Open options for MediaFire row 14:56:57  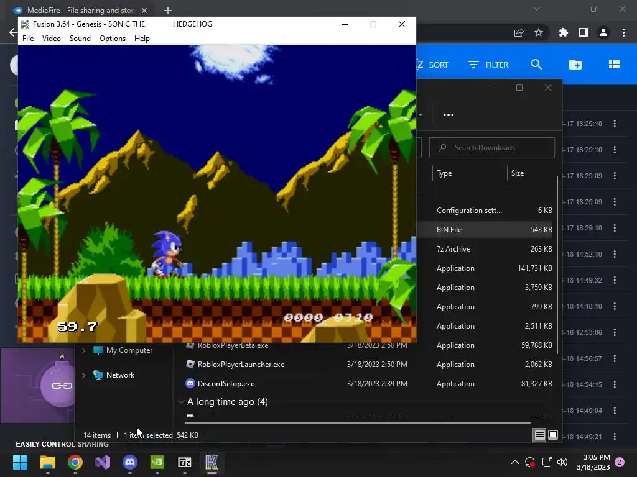(x=615, y=358)
